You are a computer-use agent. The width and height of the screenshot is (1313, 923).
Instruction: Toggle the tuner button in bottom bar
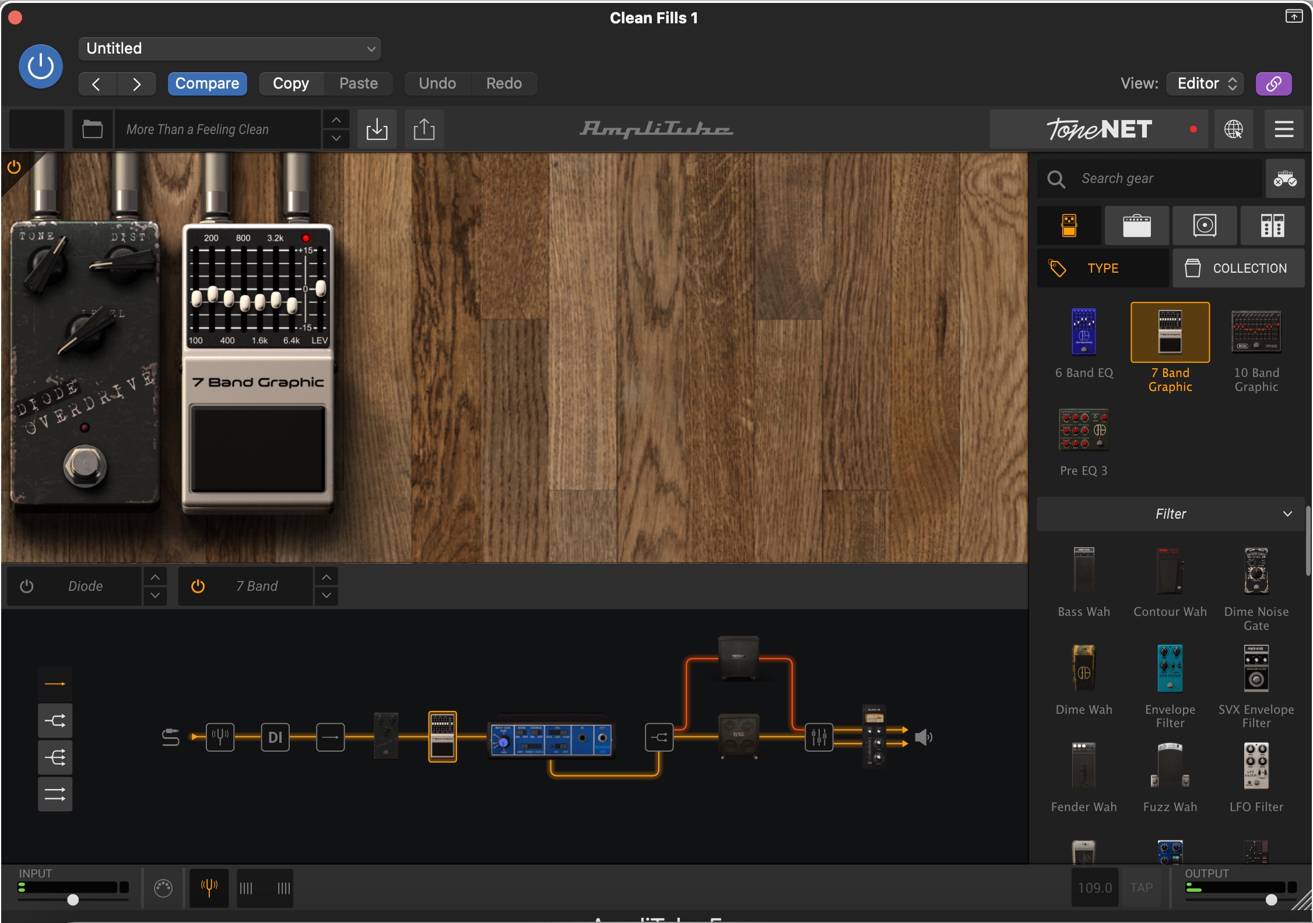pos(209,887)
